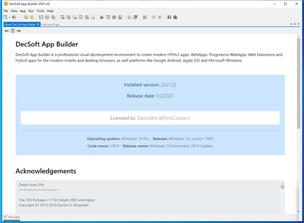Click the stacked floppy disks Save All icon
The image size is (304, 223).
tap(53, 17)
